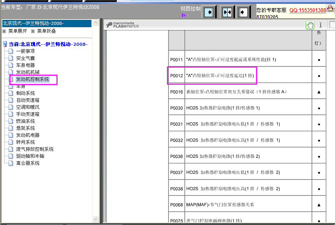This screenshot has width=335, height=225.
Task: Open the 发动机机械 tree item
Action: (28, 72)
